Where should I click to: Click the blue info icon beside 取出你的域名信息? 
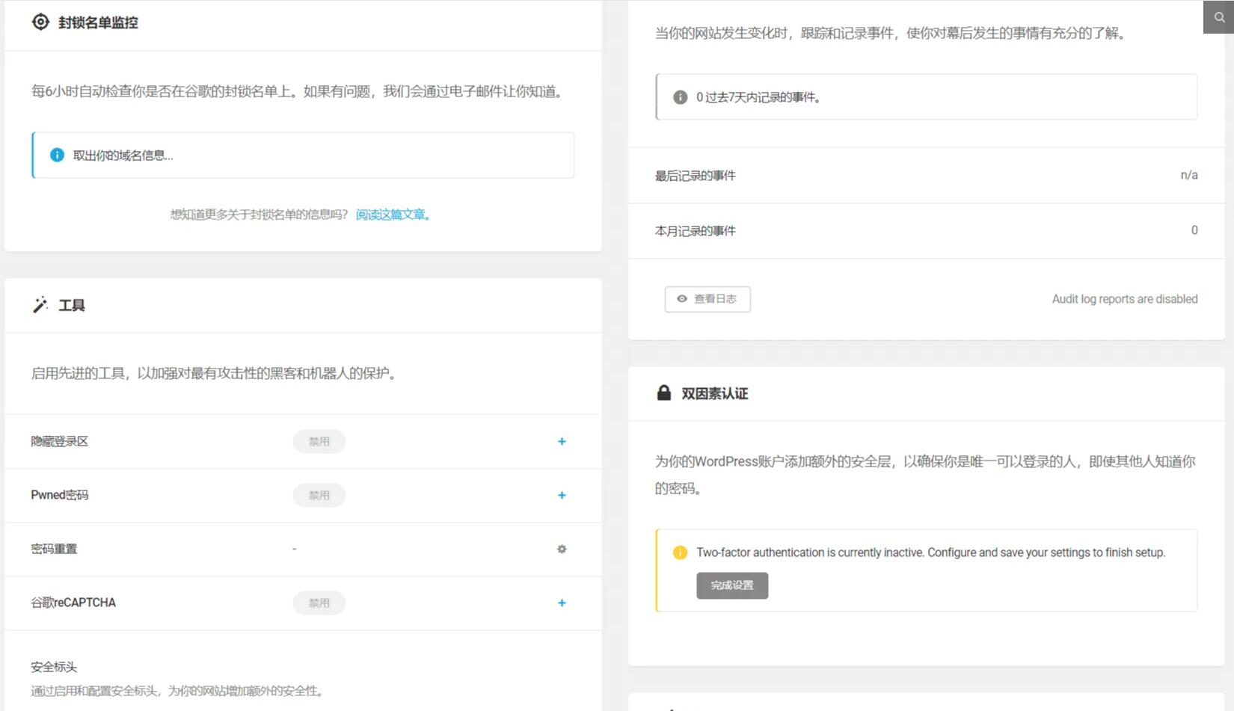pos(57,155)
